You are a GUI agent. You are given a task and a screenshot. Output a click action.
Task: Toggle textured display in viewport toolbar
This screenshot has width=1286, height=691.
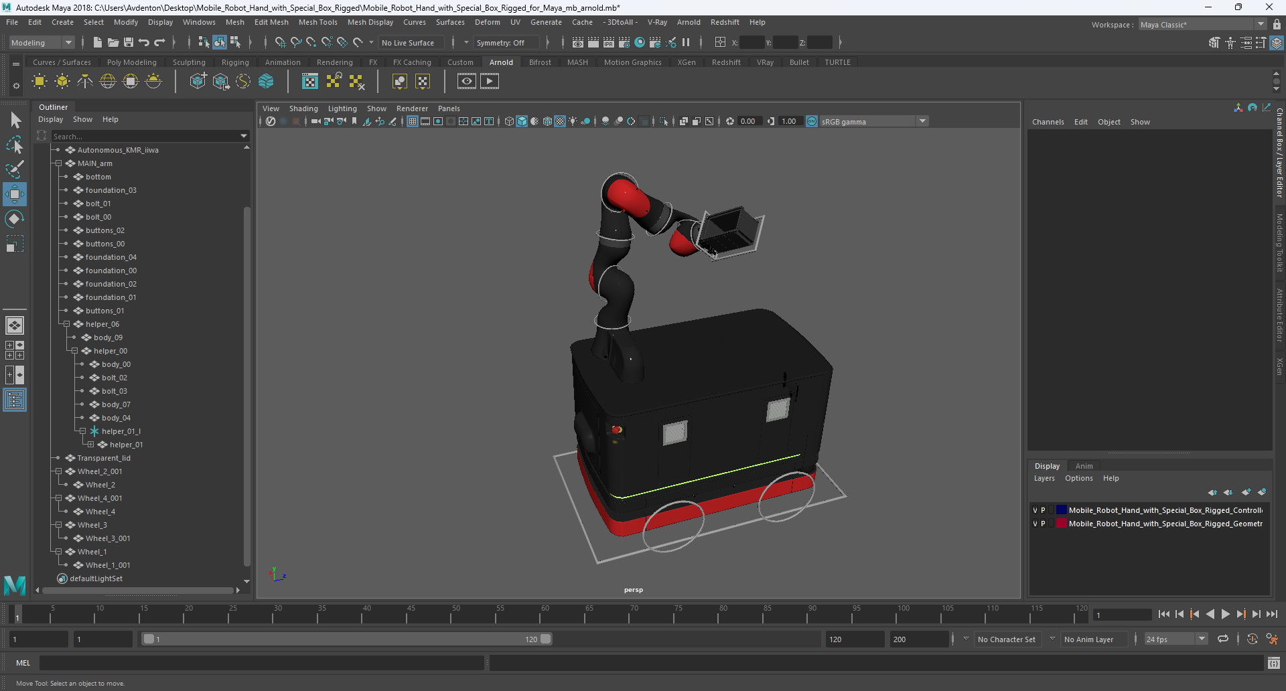point(560,121)
